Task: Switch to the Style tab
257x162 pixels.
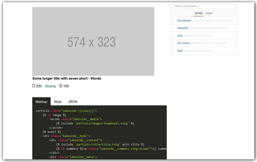Action: 58,102
